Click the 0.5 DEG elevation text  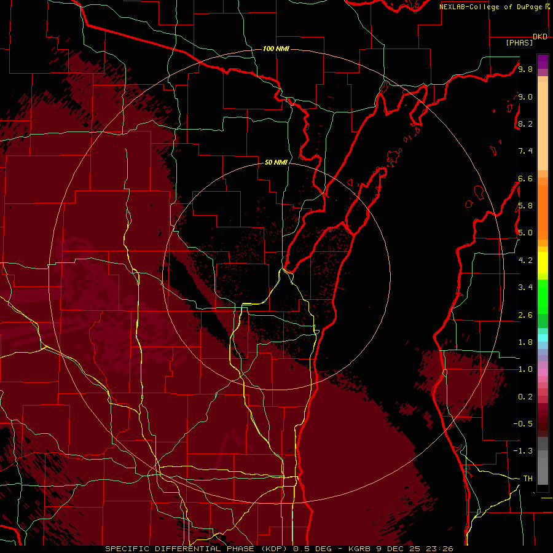point(313,549)
